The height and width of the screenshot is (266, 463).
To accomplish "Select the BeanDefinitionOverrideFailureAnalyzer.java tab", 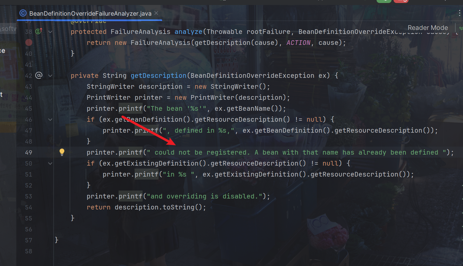I will click(x=90, y=14).
